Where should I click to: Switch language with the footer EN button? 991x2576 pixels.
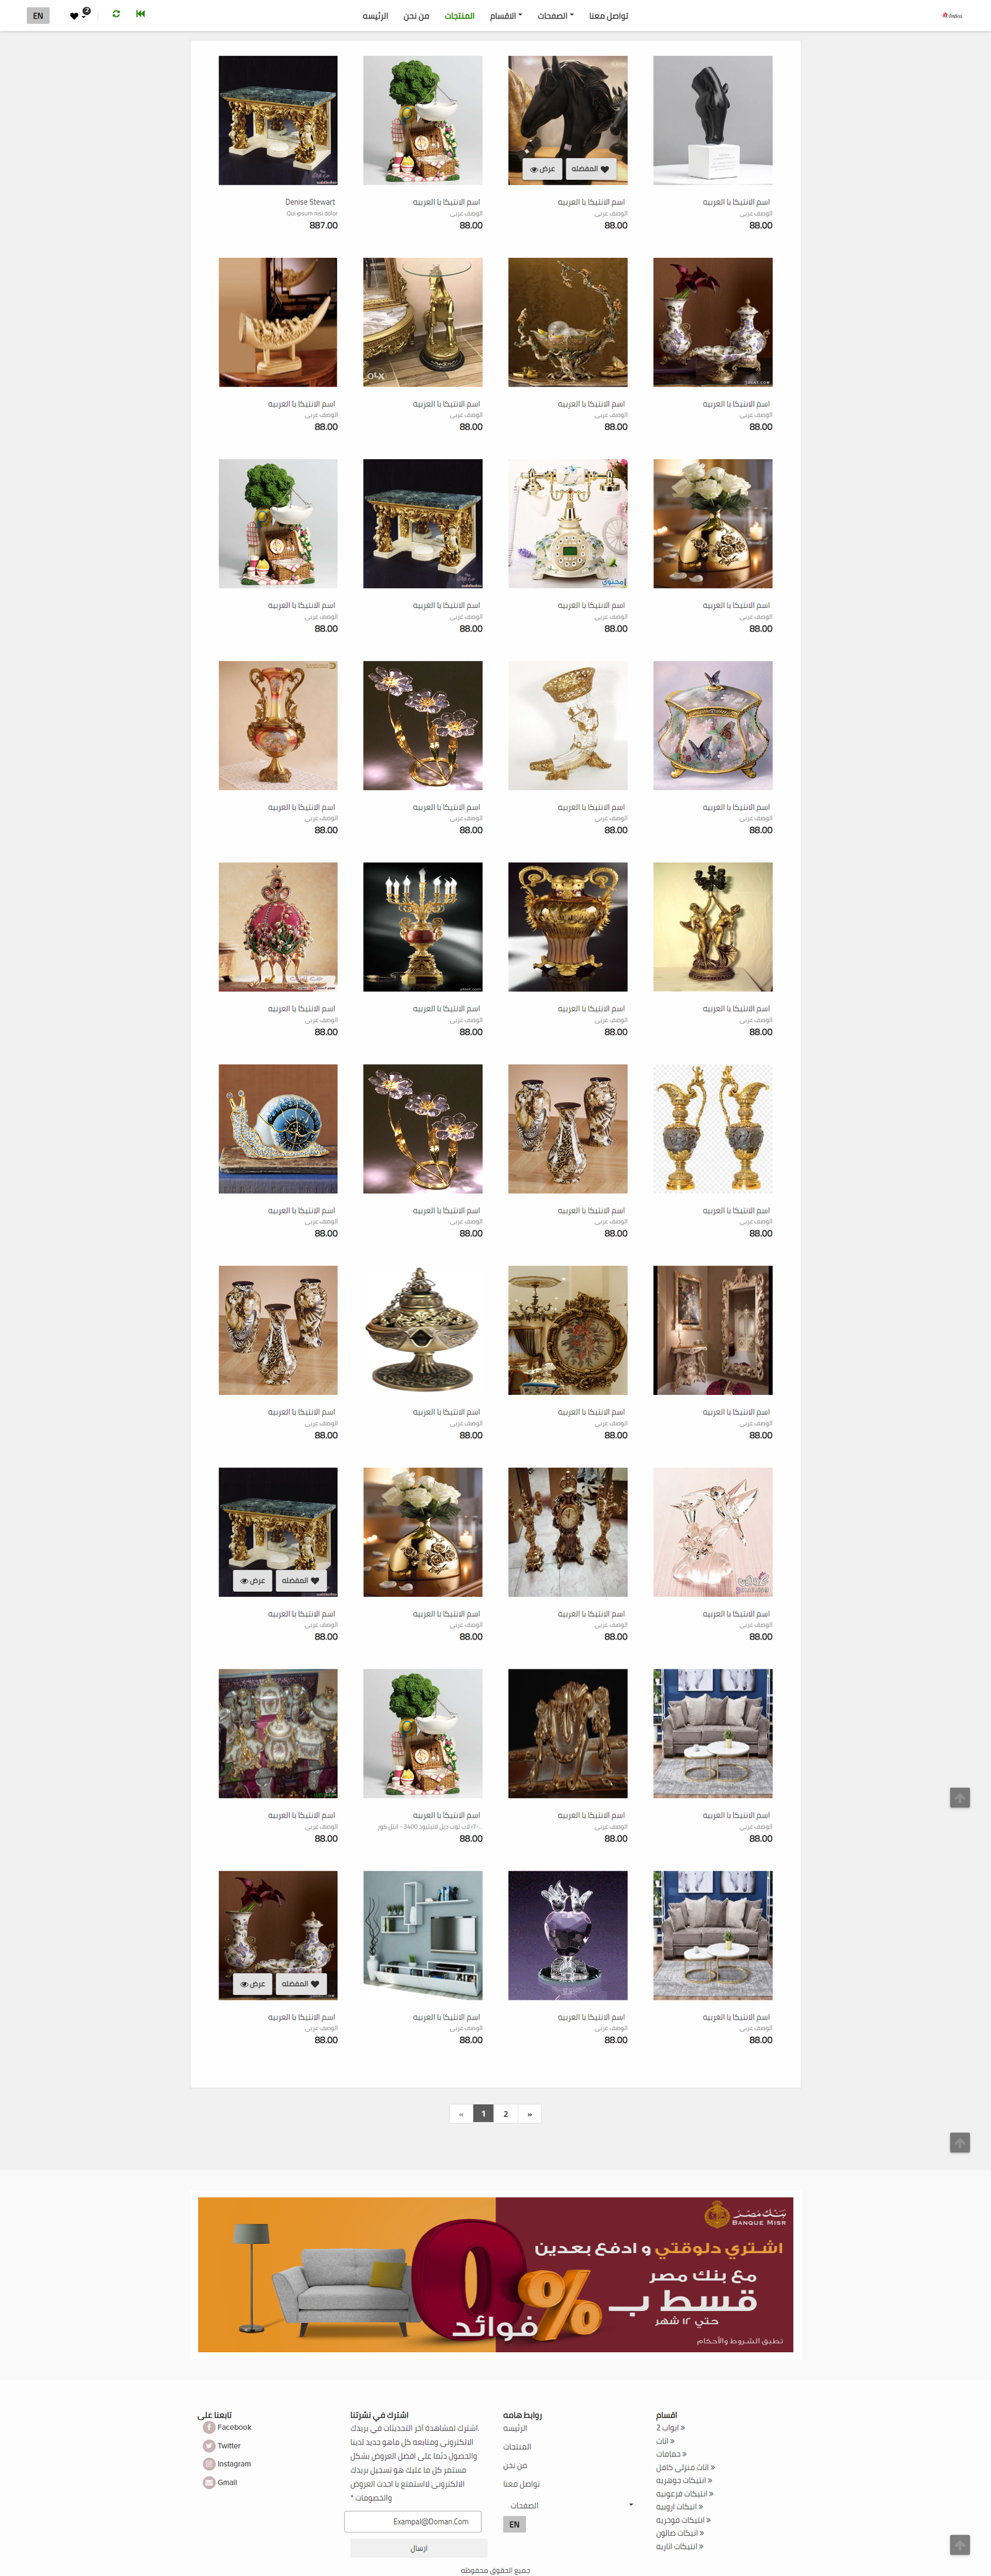coord(514,2524)
